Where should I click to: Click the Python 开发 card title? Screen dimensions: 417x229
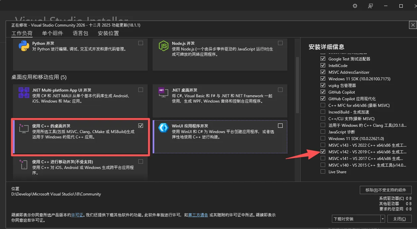coord(43,43)
